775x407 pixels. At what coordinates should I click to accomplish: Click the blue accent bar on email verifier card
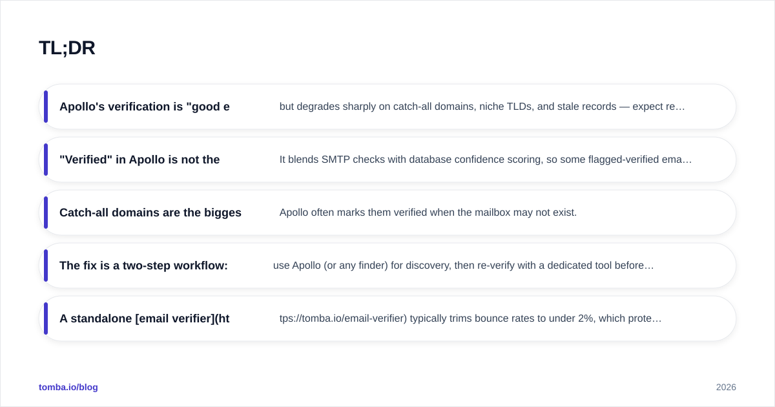[46, 318]
